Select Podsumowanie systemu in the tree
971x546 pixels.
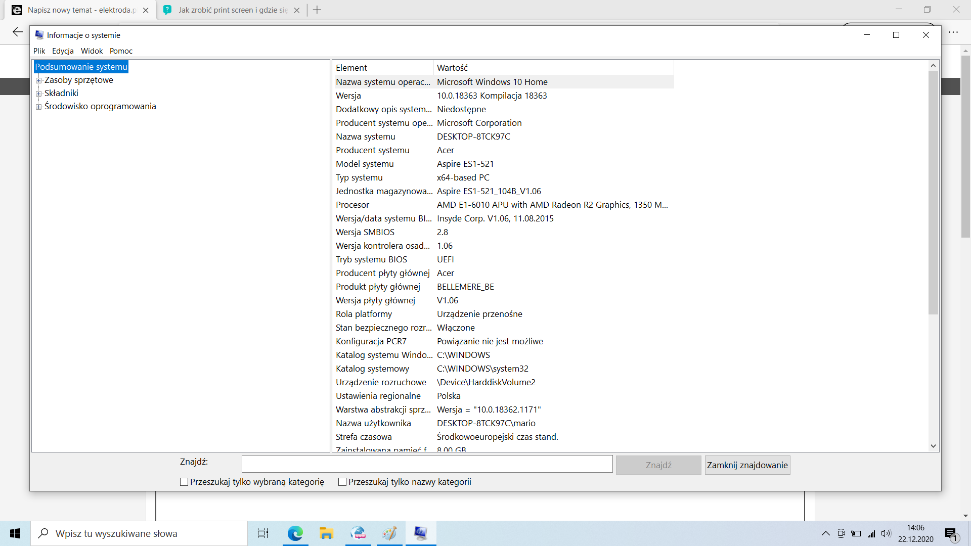click(x=81, y=67)
